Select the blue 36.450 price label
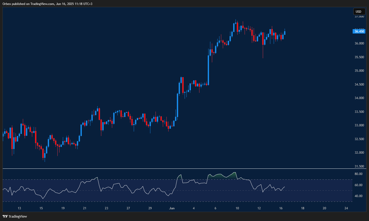 click(359, 31)
